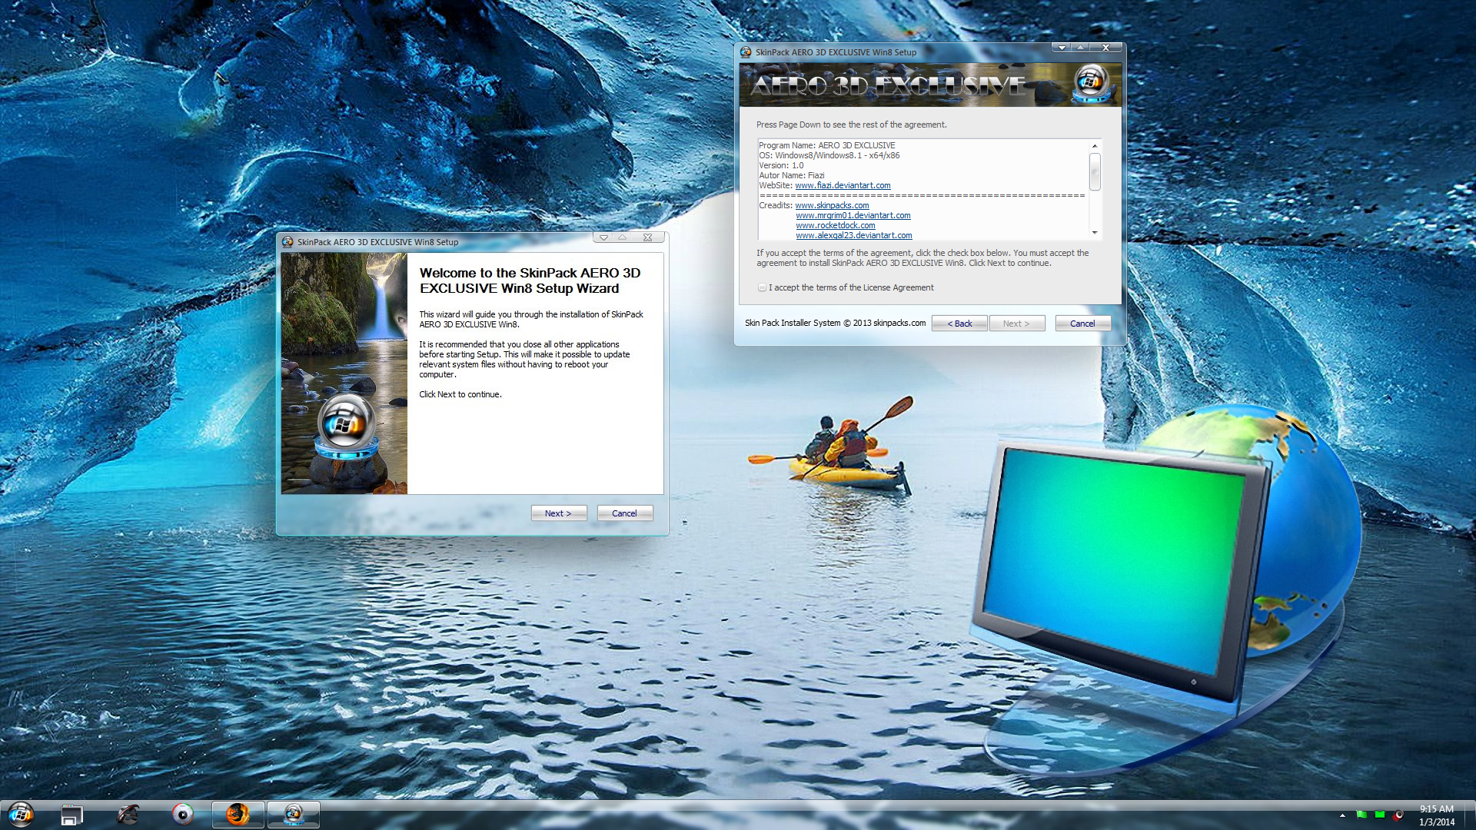
Task: Open the floppy-disk explorer taskbar icon
Action: point(71,815)
